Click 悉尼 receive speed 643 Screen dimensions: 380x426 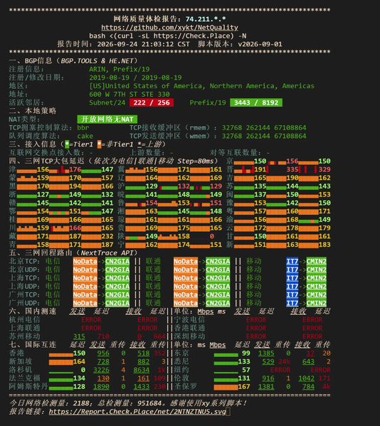309,361
